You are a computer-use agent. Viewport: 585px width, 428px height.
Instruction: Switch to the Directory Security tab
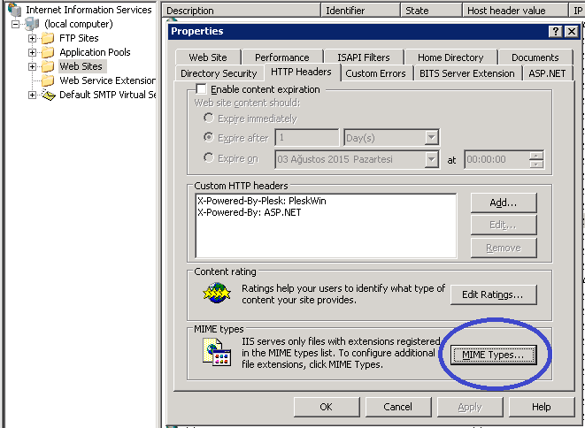[218, 73]
